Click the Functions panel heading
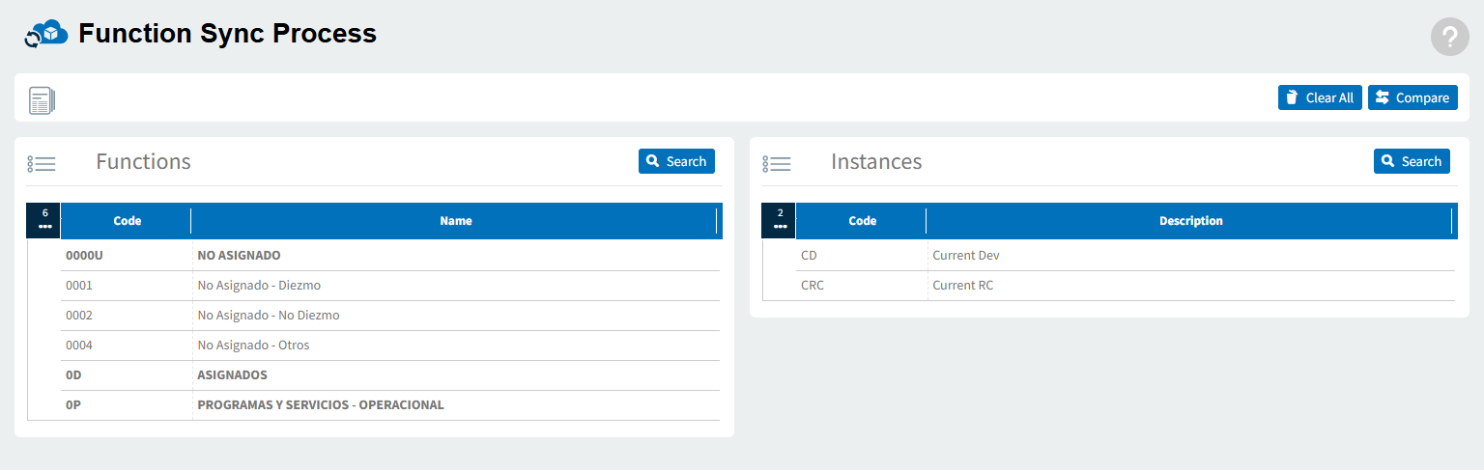The image size is (1484, 470). (x=143, y=162)
